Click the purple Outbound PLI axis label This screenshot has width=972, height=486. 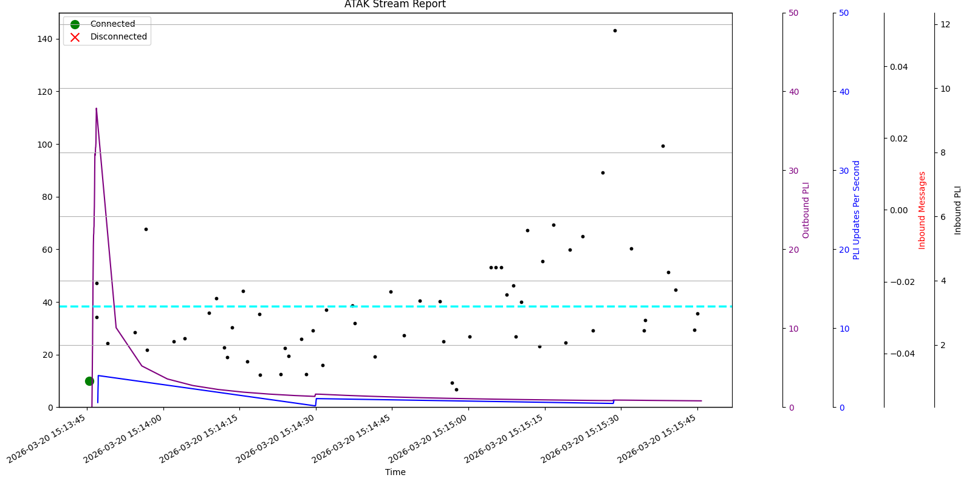pos(806,210)
